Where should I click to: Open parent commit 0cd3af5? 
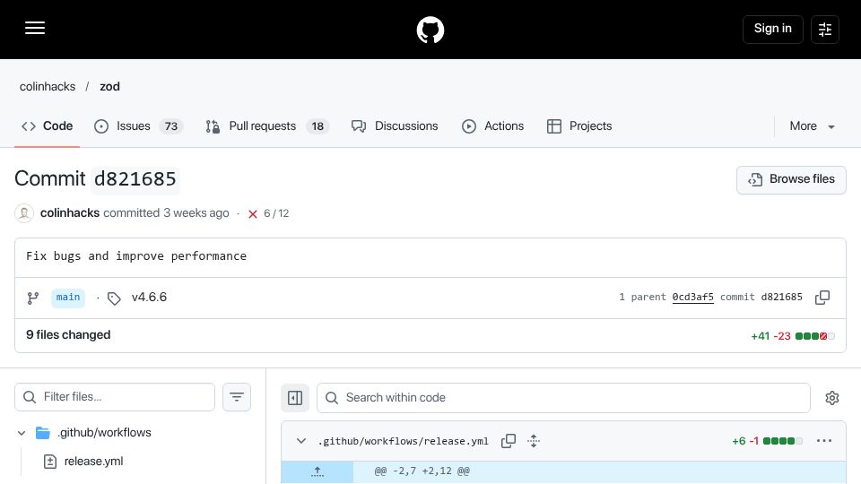click(x=693, y=297)
